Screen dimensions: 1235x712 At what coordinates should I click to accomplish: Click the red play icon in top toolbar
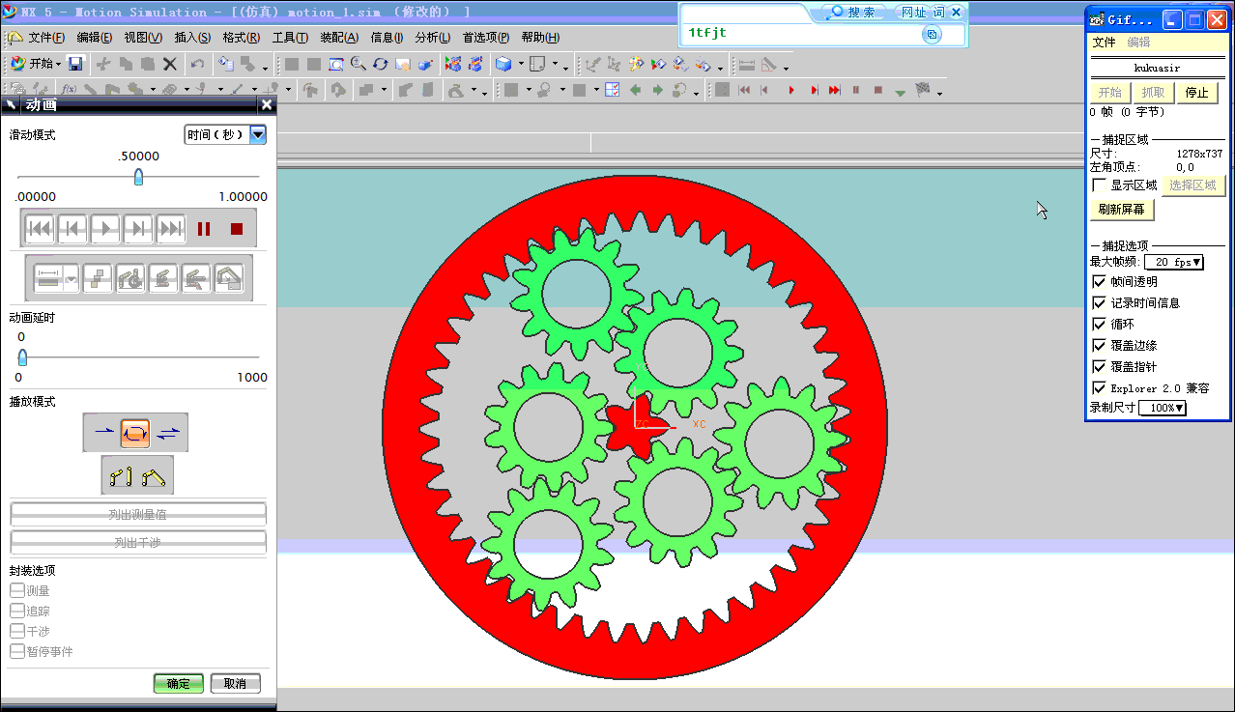pyautogui.click(x=791, y=90)
